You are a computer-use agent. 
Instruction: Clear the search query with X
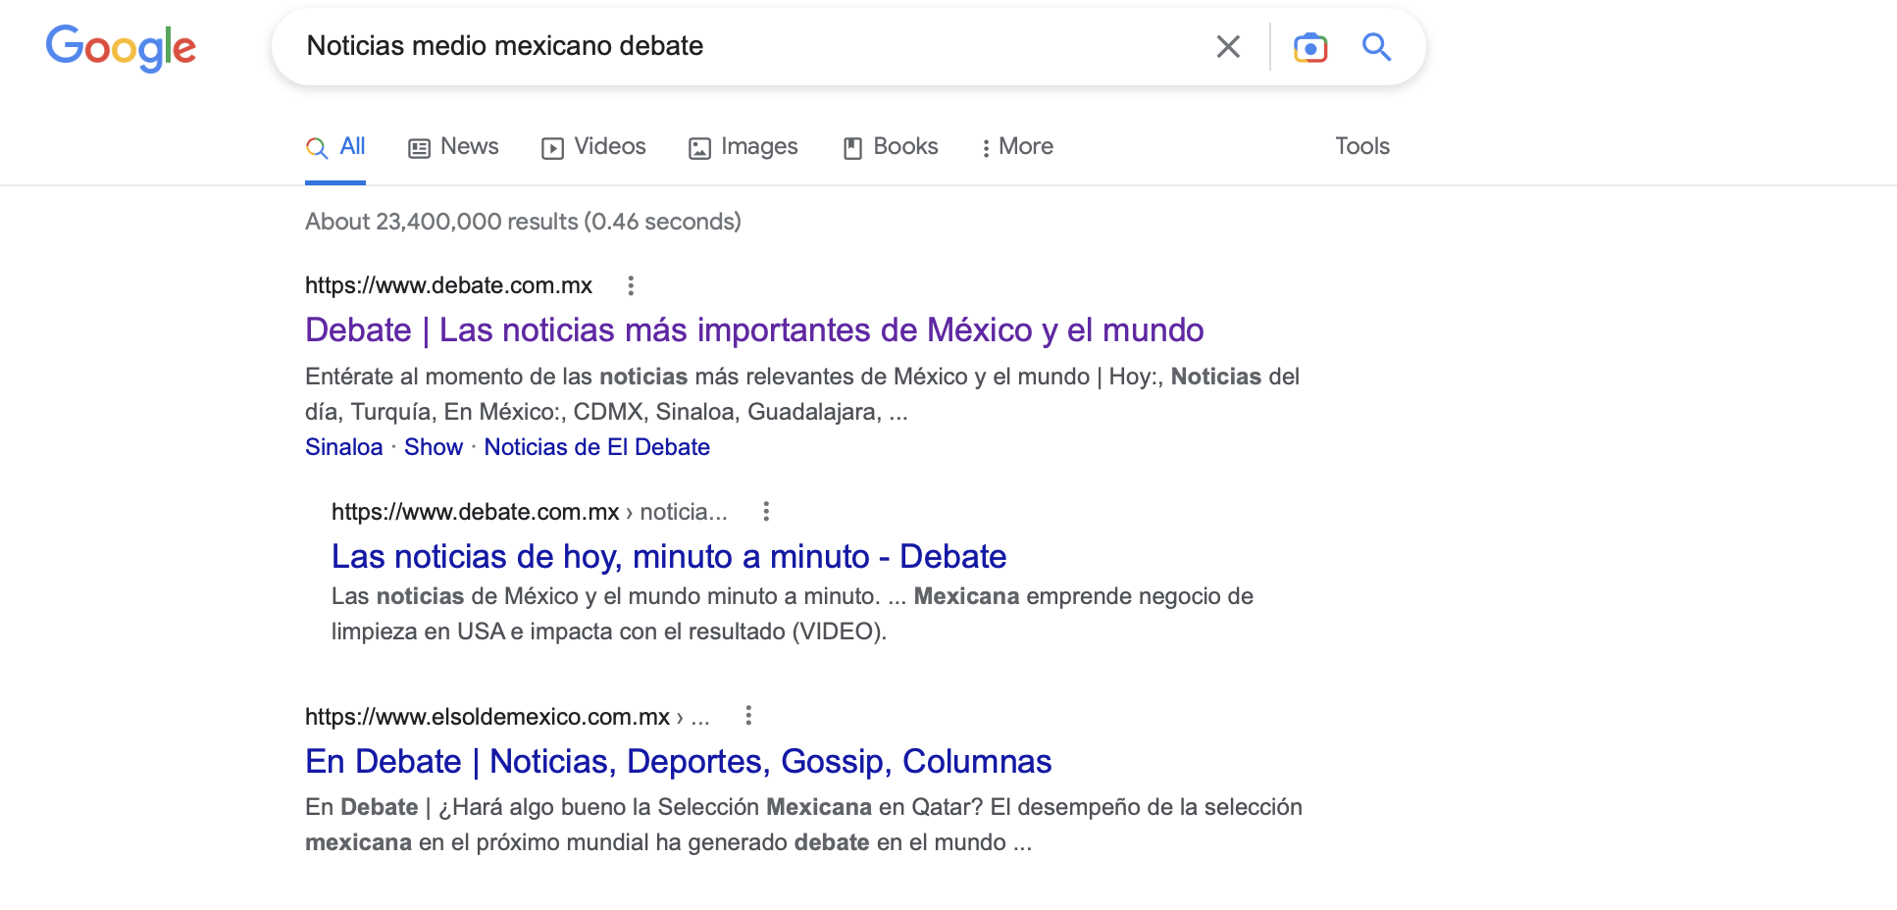[1228, 46]
